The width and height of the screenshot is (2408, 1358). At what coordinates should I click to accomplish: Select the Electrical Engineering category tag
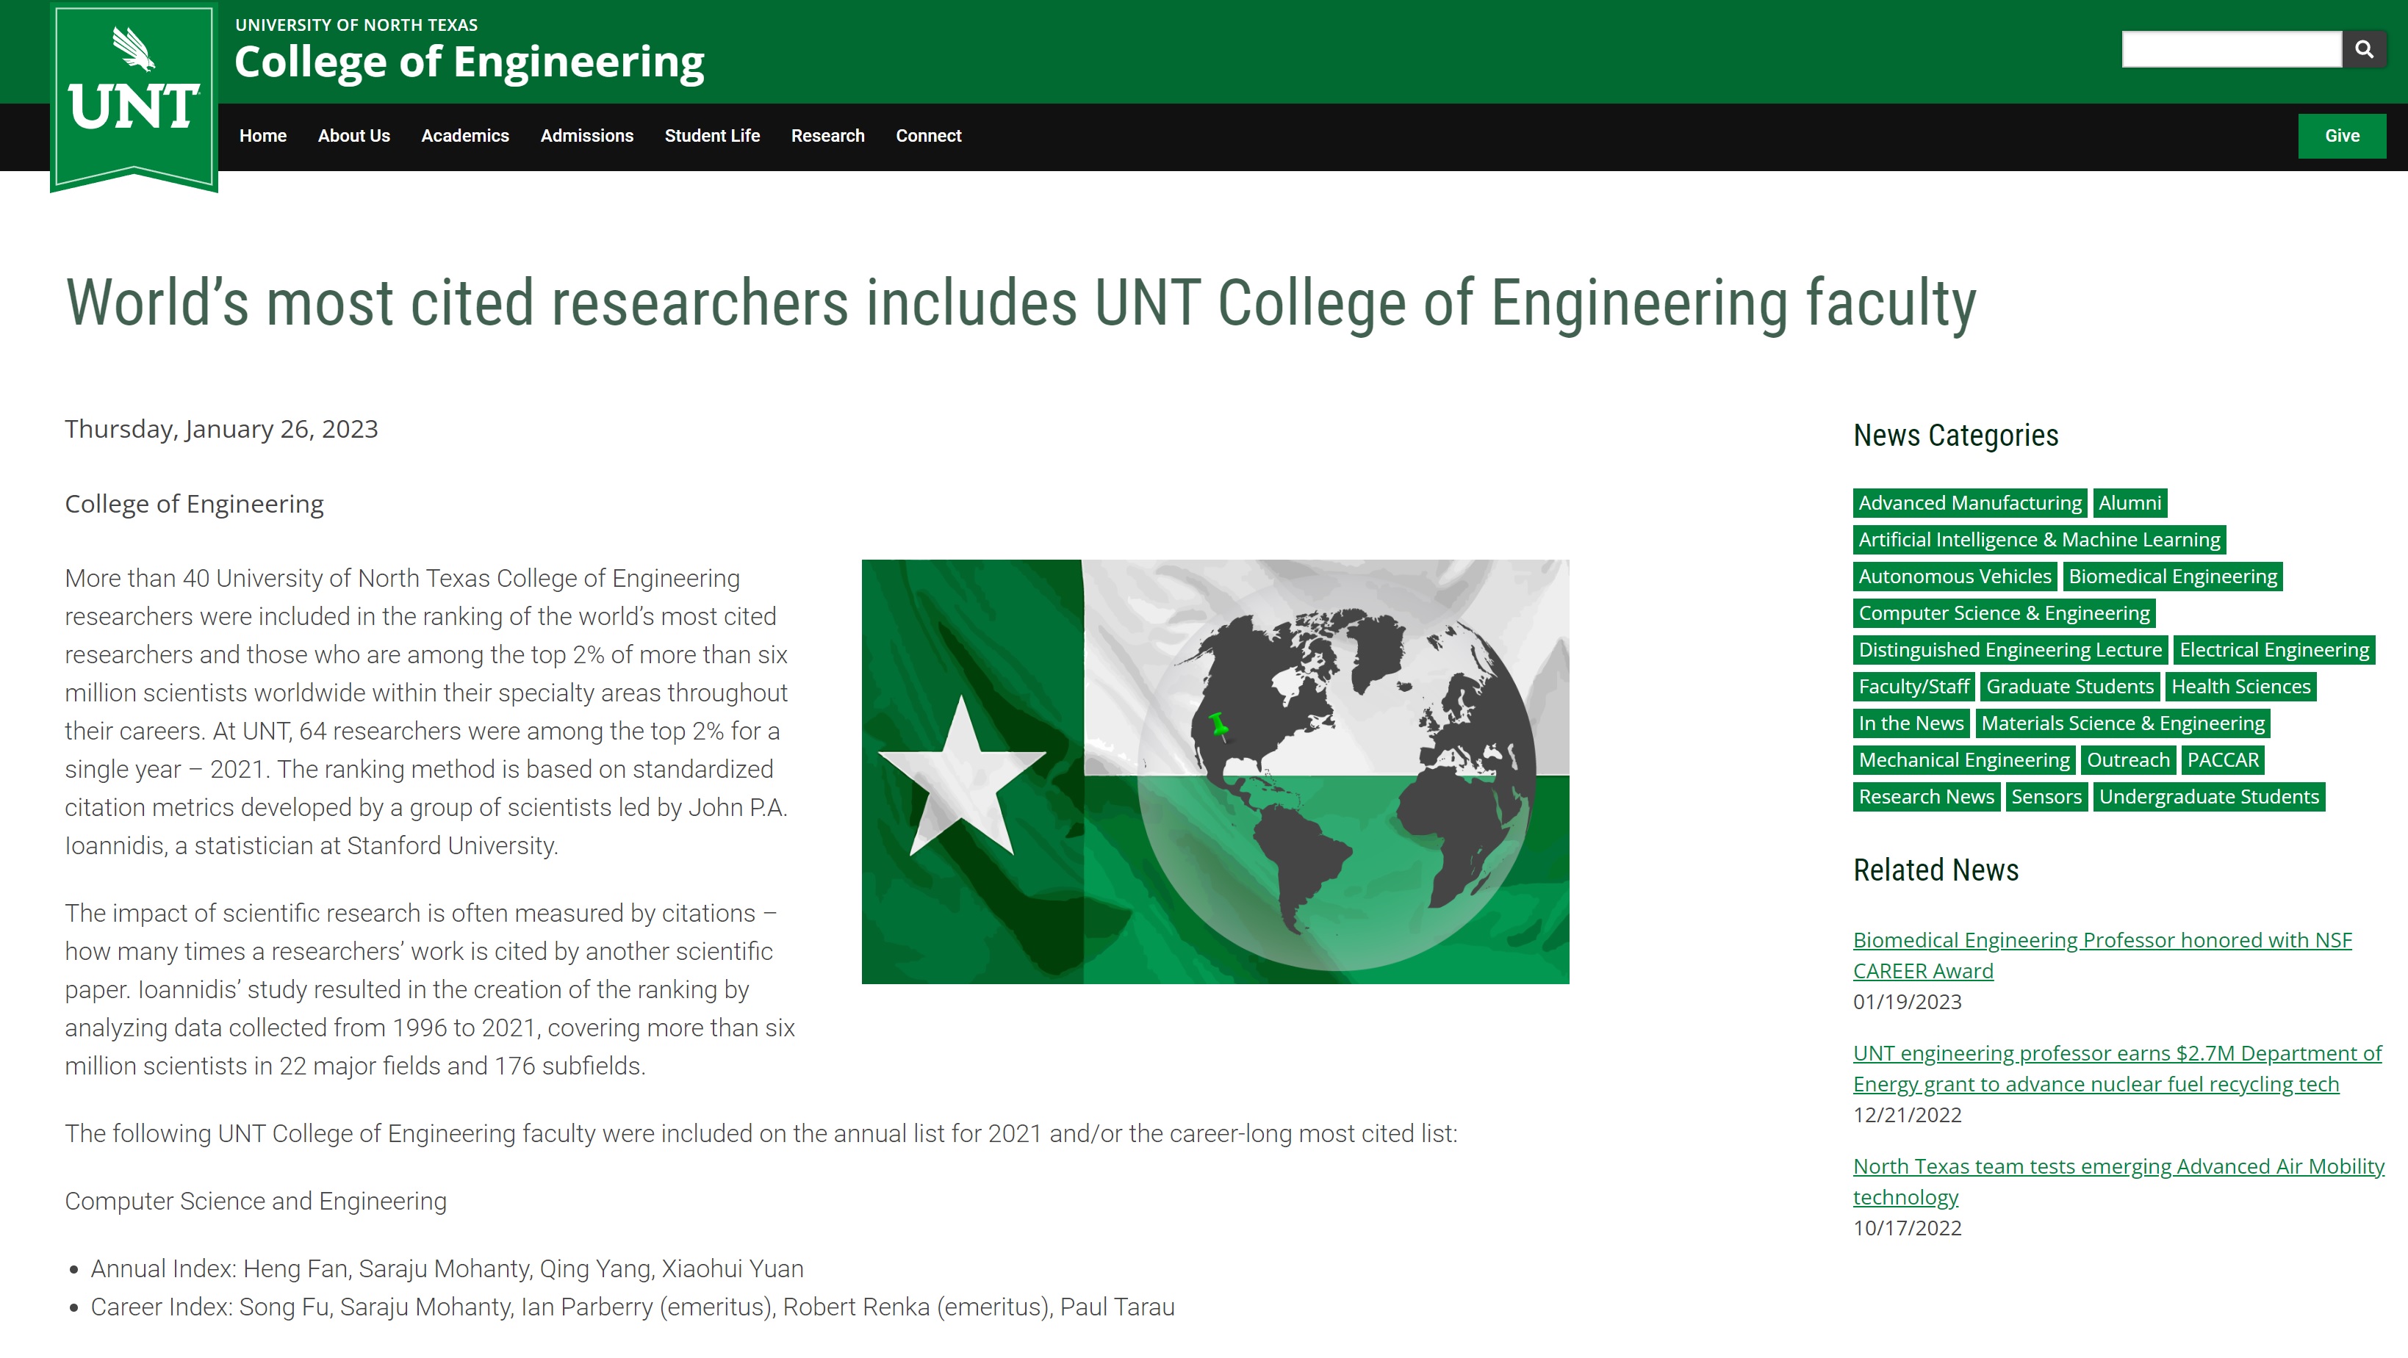pyautogui.click(x=2274, y=649)
